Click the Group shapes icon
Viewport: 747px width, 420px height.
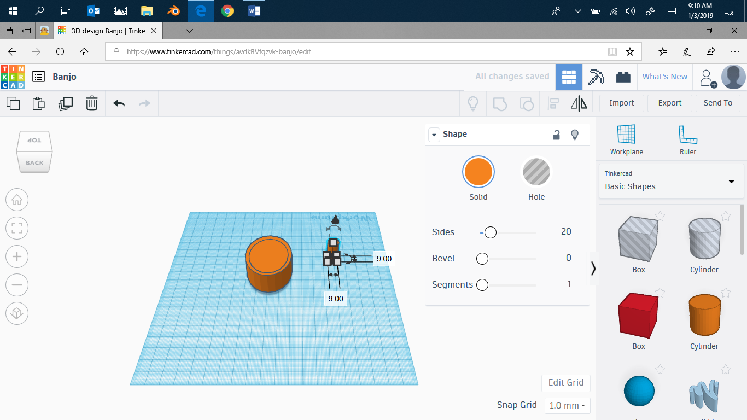(x=500, y=103)
